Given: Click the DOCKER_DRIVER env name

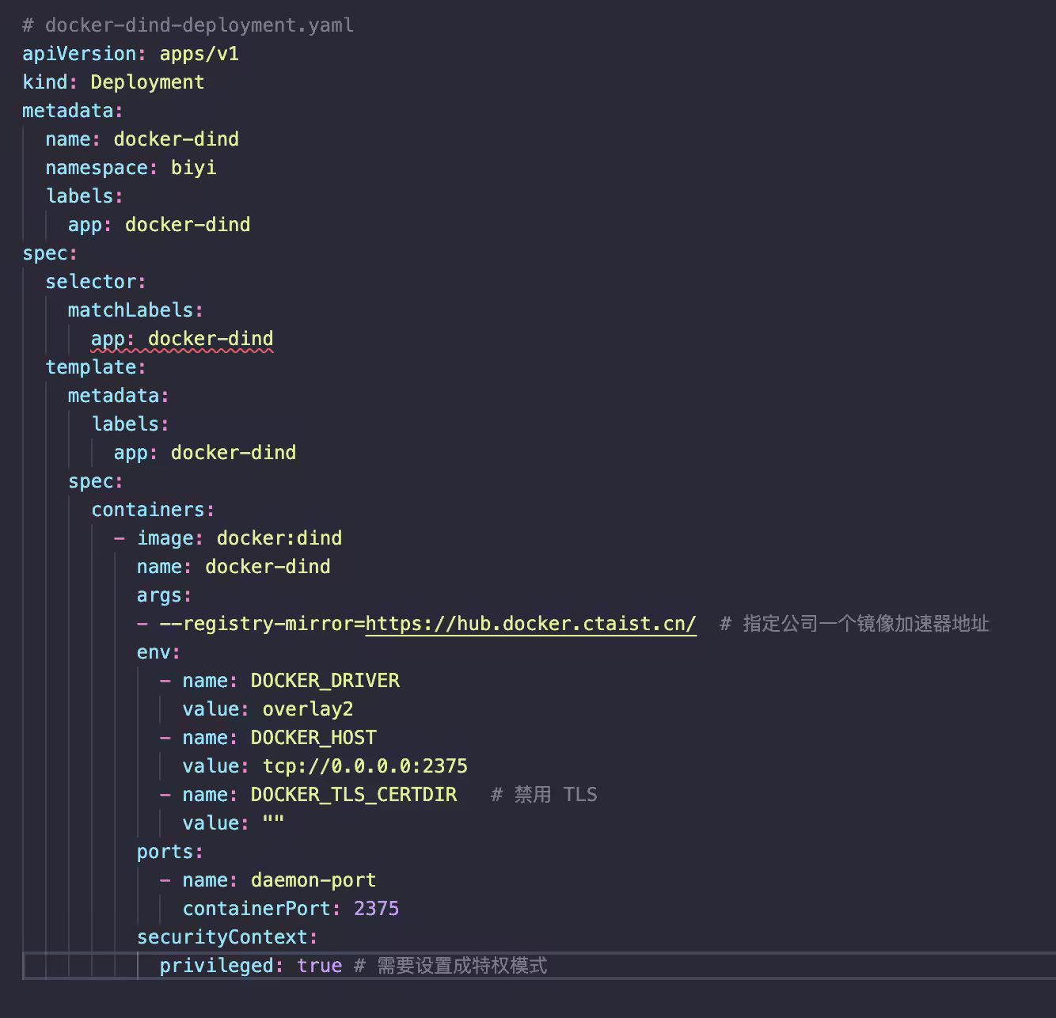Looking at the screenshot, I should tap(325, 681).
